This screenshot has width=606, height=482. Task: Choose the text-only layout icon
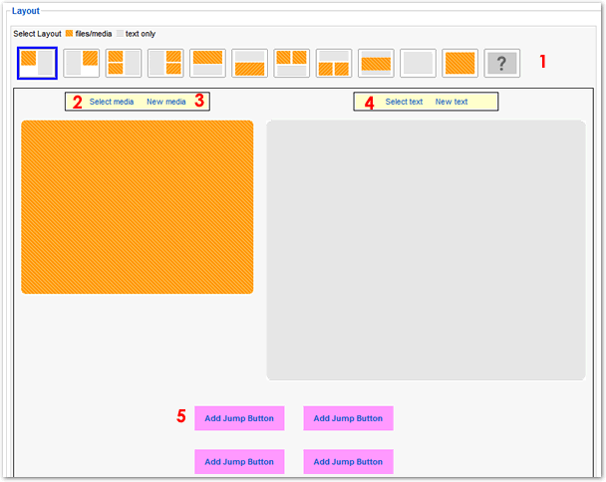pyautogui.click(x=418, y=63)
